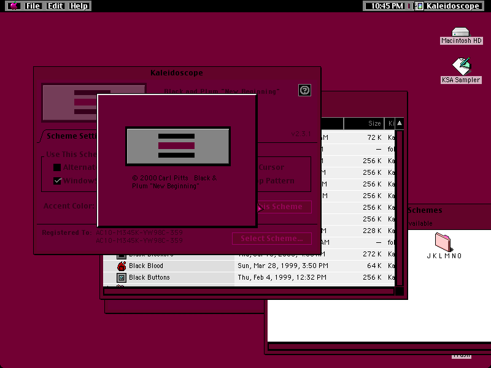Switch to the Scheme Settings tab
491x368 pixels.
tap(72, 136)
